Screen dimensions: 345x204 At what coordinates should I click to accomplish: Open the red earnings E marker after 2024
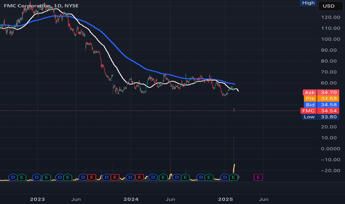140,177
